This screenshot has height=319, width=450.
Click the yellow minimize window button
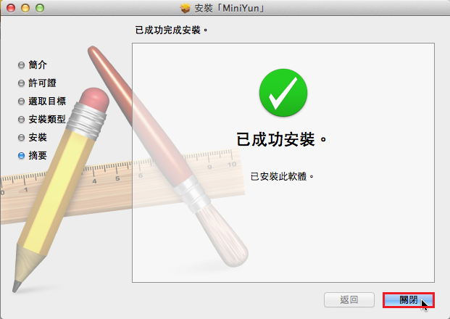tap(25, 8)
